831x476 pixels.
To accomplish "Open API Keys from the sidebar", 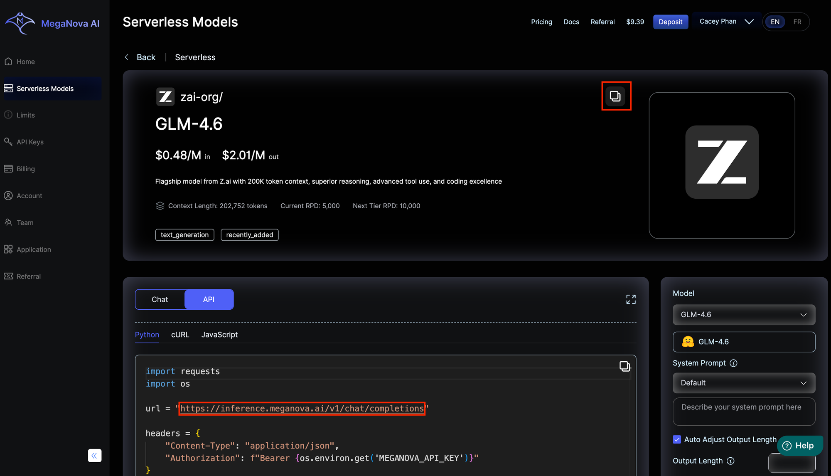I will (30, 142).
